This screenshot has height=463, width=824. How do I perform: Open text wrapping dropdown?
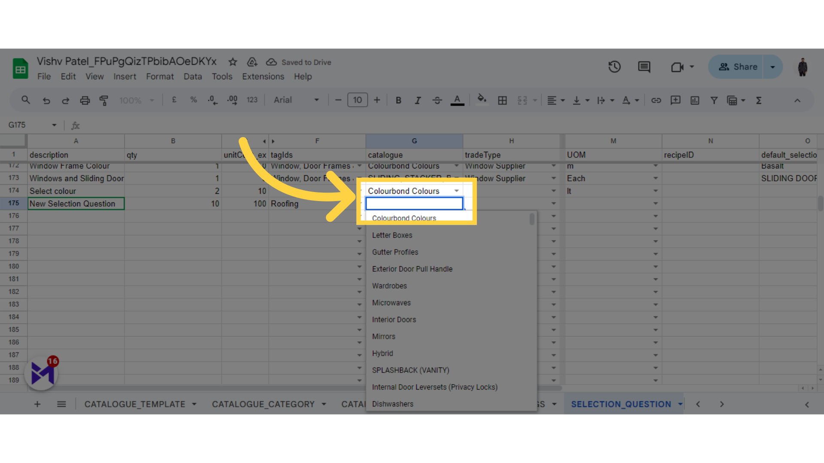(606, 100)
